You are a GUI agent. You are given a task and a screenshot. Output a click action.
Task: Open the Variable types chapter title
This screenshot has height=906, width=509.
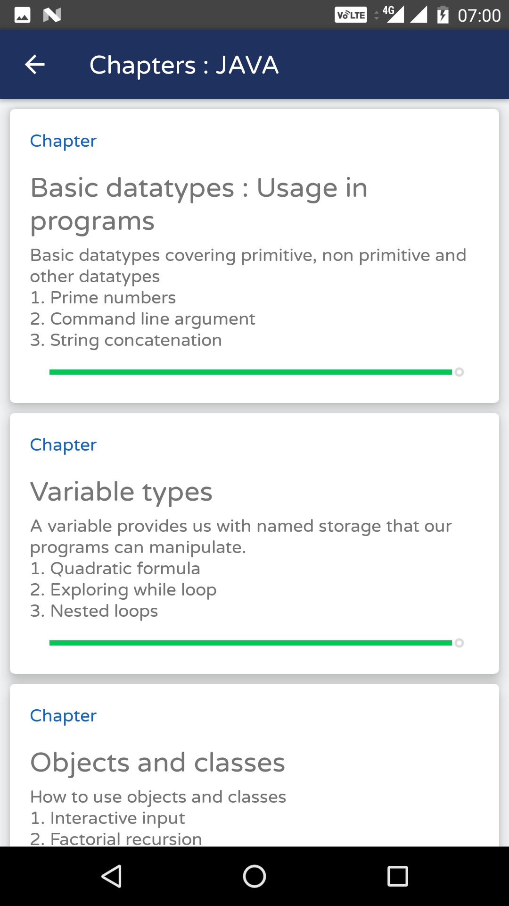121,492
